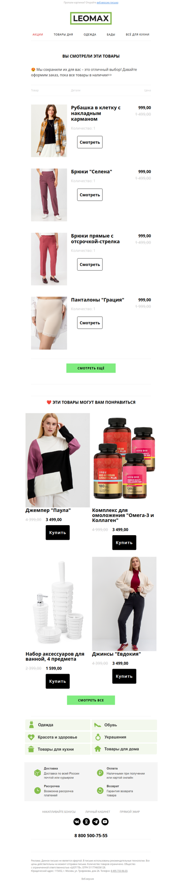Click the green СМОТРЕТЬ ЕЩЁ button

click(91, 368)
